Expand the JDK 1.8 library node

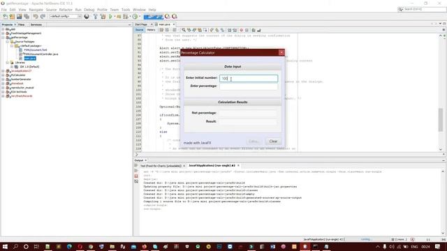coord(12,67)
